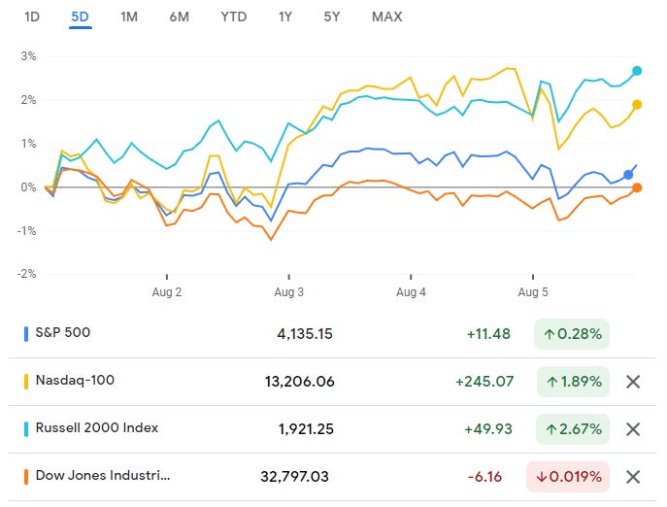
Task: Click the blue S&P 500 color marker
Action: point(26,334)
